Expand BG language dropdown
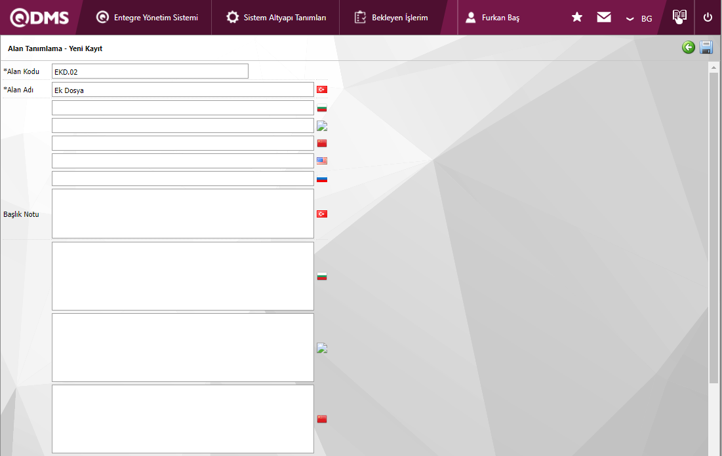The image size is (722, 456). pyautogui.click(x=639, y=18)
